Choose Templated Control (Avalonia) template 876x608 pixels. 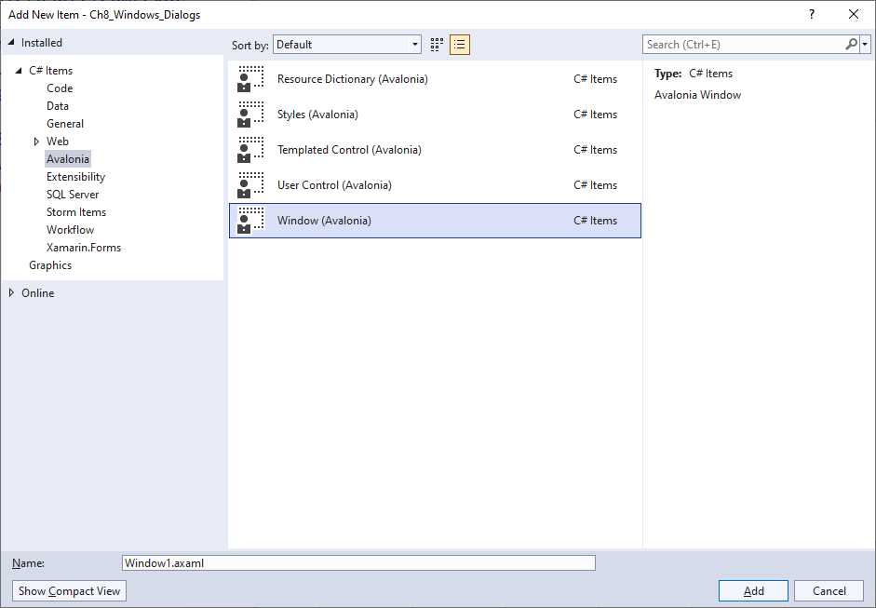[349, 150]
